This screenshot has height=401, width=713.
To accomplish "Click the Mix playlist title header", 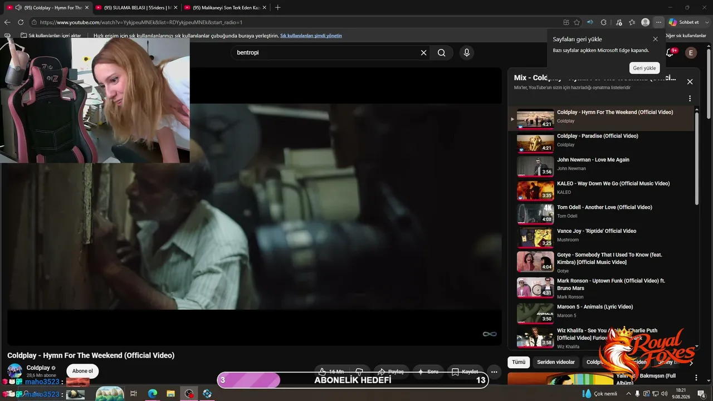I will pos(595,78).
